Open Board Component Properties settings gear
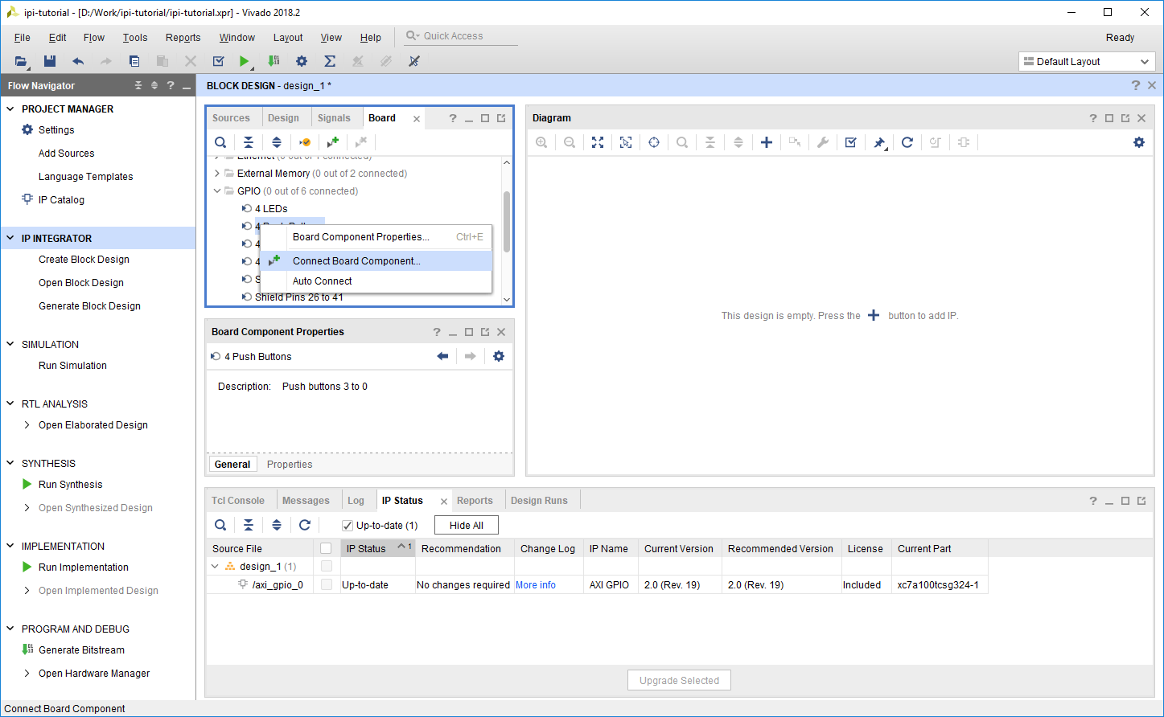 click(499, 356)
